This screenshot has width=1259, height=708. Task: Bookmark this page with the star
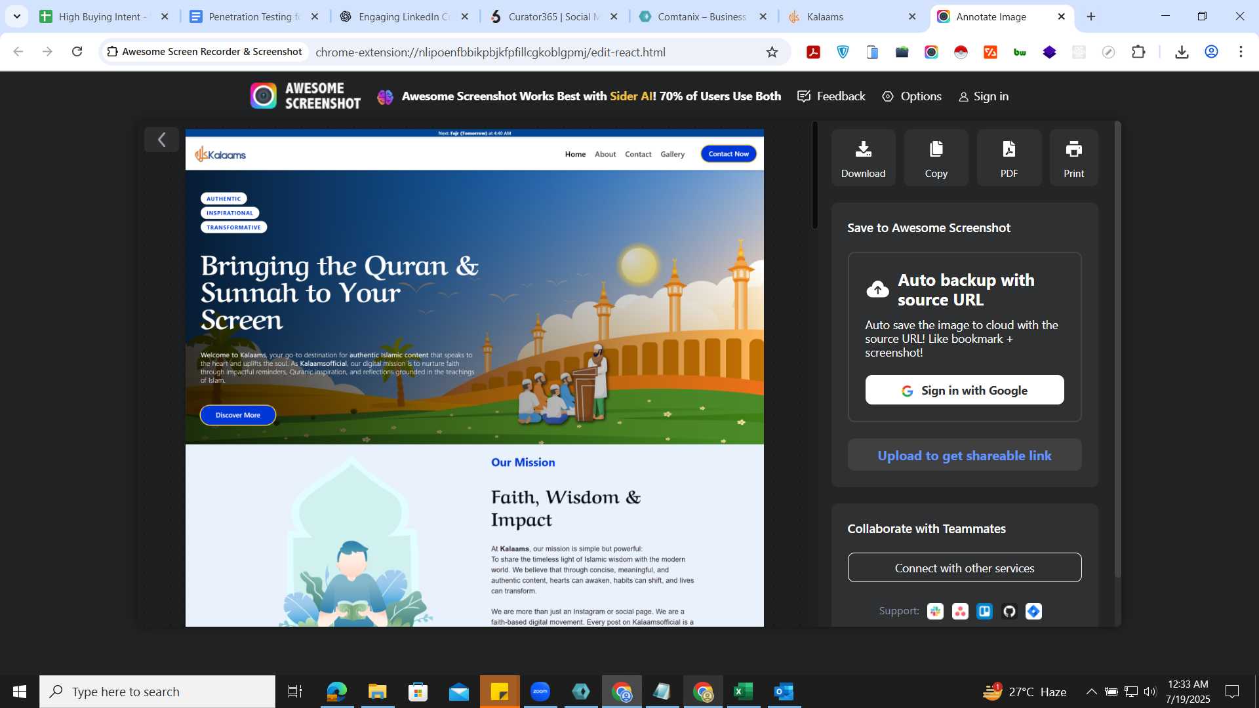coord(772,52)
